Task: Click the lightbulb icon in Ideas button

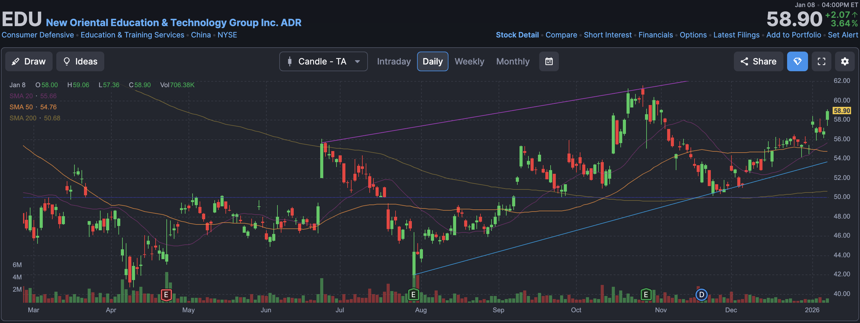Action: tap(67, 61)
